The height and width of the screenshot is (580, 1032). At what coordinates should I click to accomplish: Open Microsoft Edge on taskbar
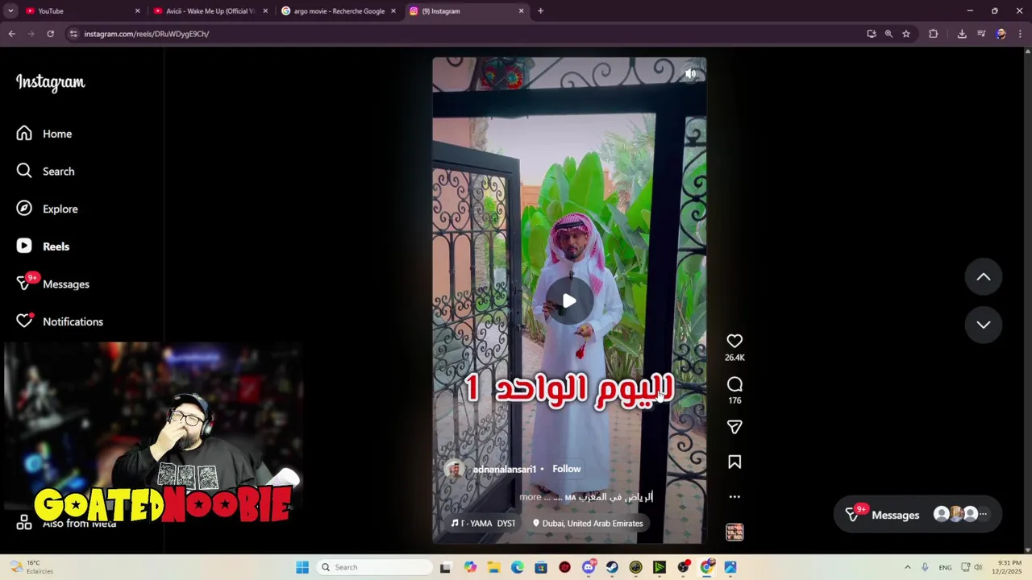[x=517, y=567]
